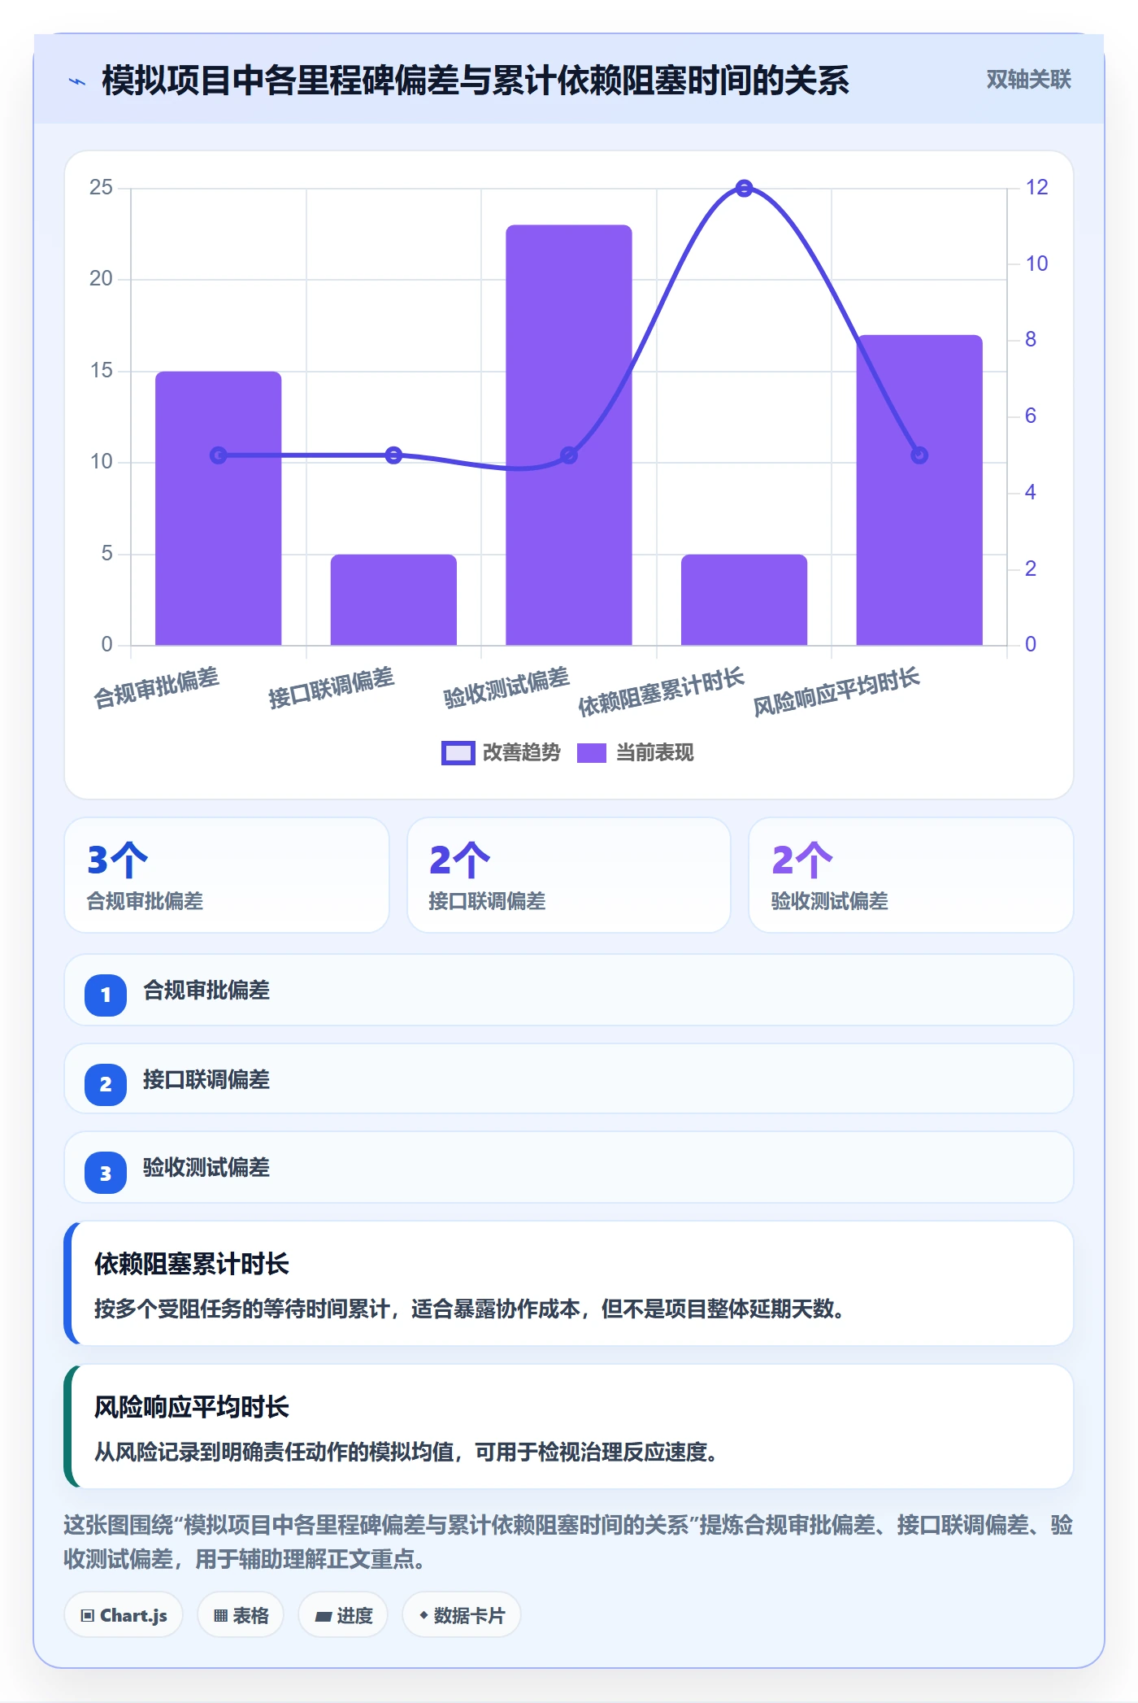Click the line peak point at 依赖阻塞累计时长

pyautogui.click(x=744, y=189)
